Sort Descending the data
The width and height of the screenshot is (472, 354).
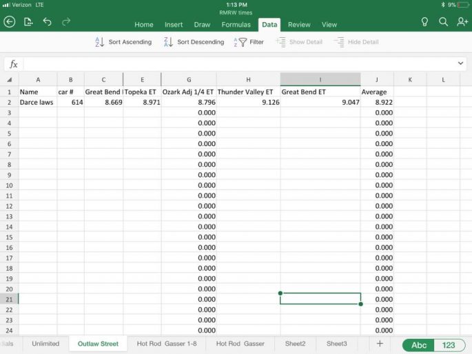[194, 42]
